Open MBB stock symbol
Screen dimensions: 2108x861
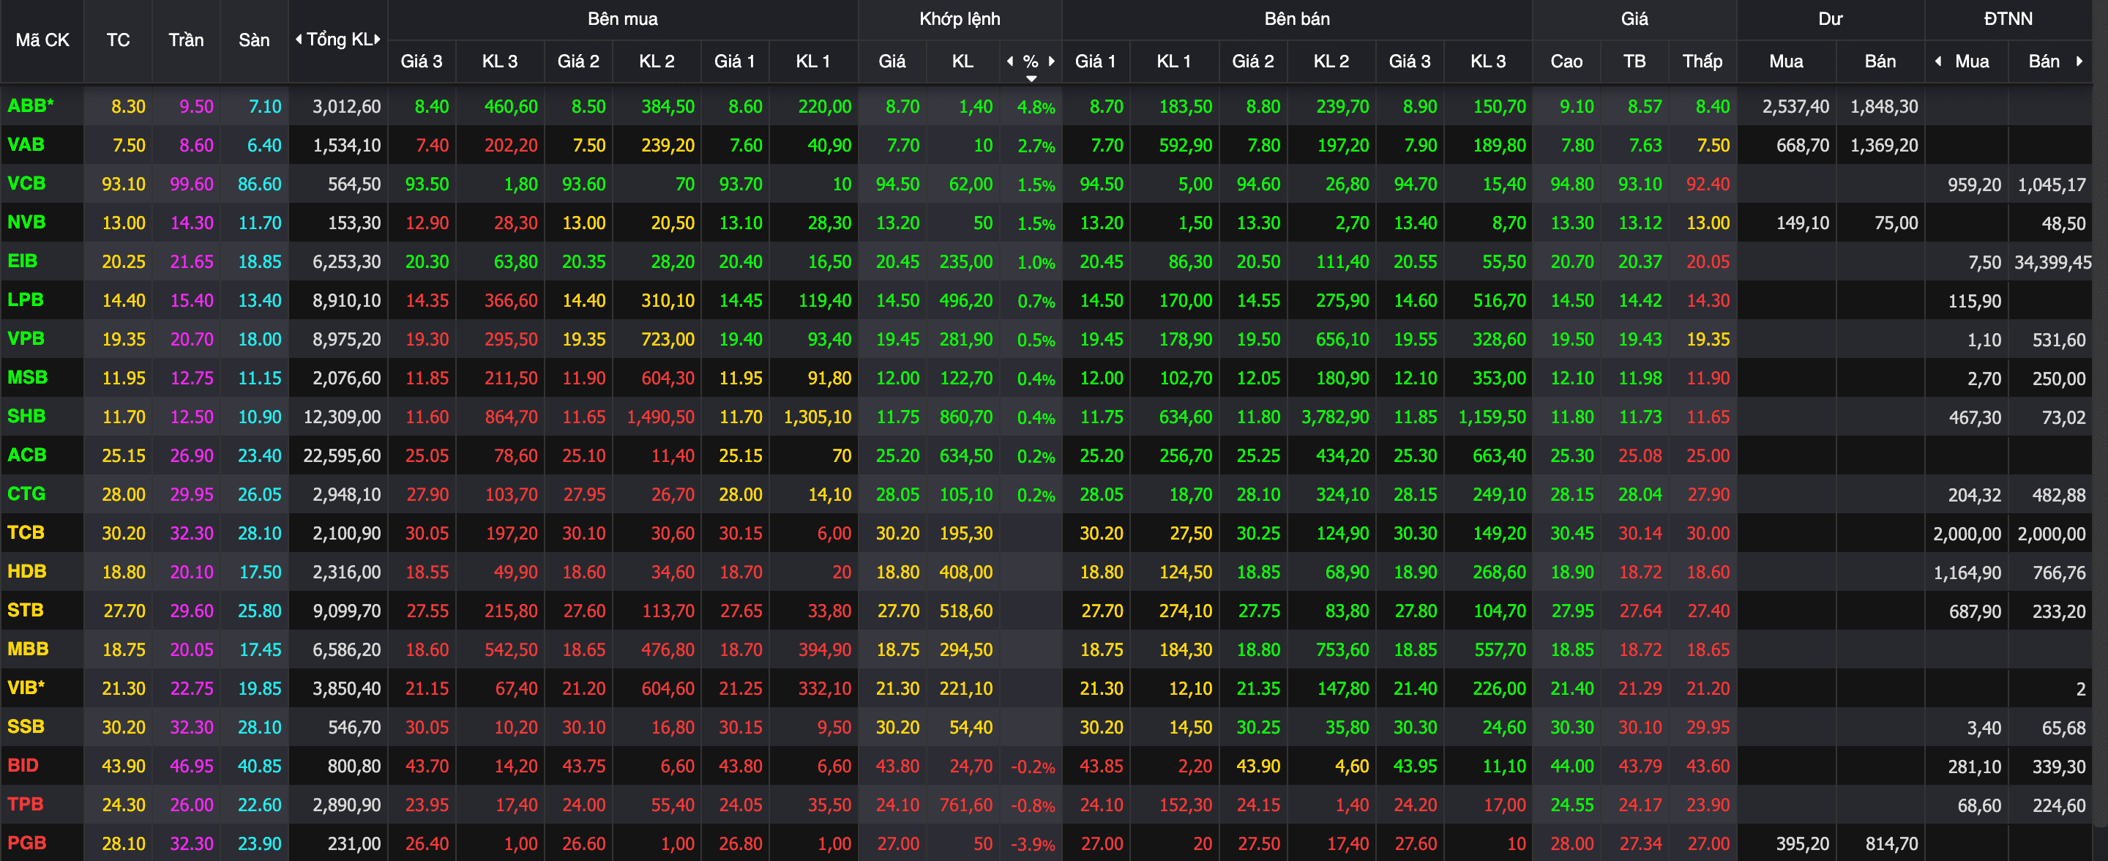(29, 649)
